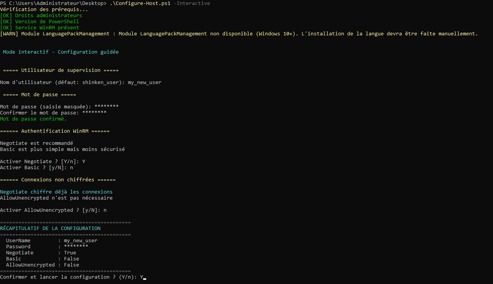Click the "[OK] Service WinRM présent" line
Image resolution: width=493 pixels, height=284 pixels.
point(40,28)
